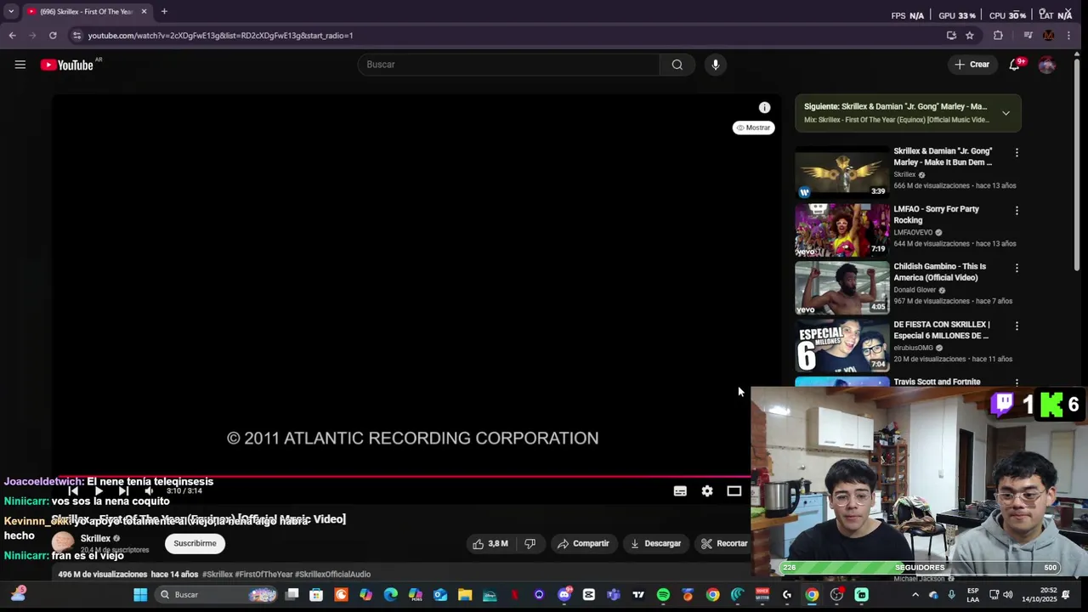The height and width of the screenshot is (612, 1088).
Task: Collapse the mix playlist panel chevron
Action: pos(1006,113)
